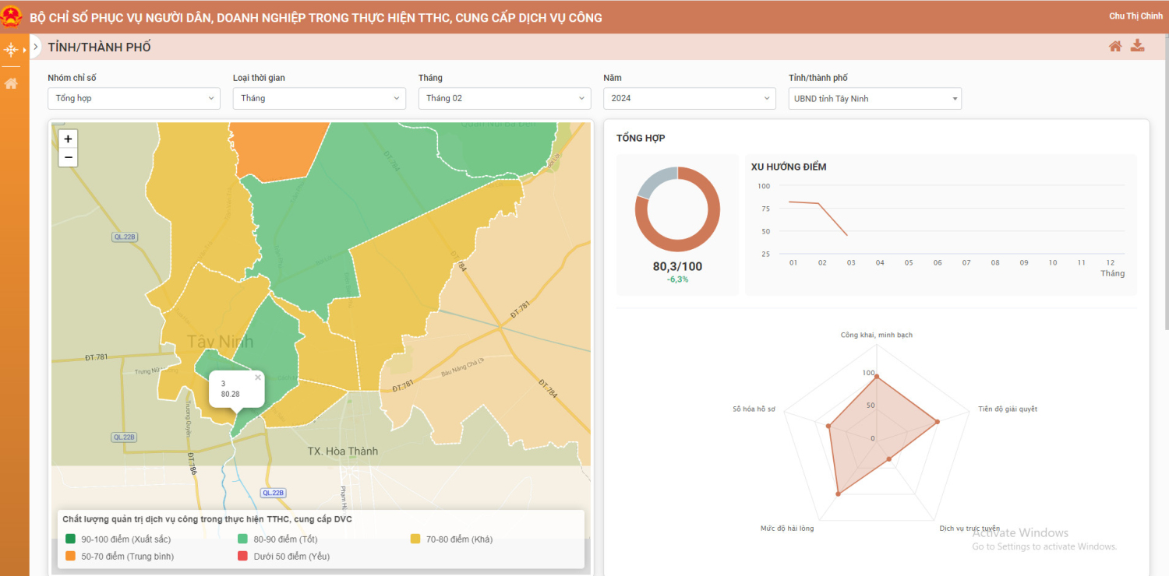Image resolution: width=1169 pixels, height=576 pixels.
Task: Click the Mức độ hài lòng radar label
Action: pos(787,529)
